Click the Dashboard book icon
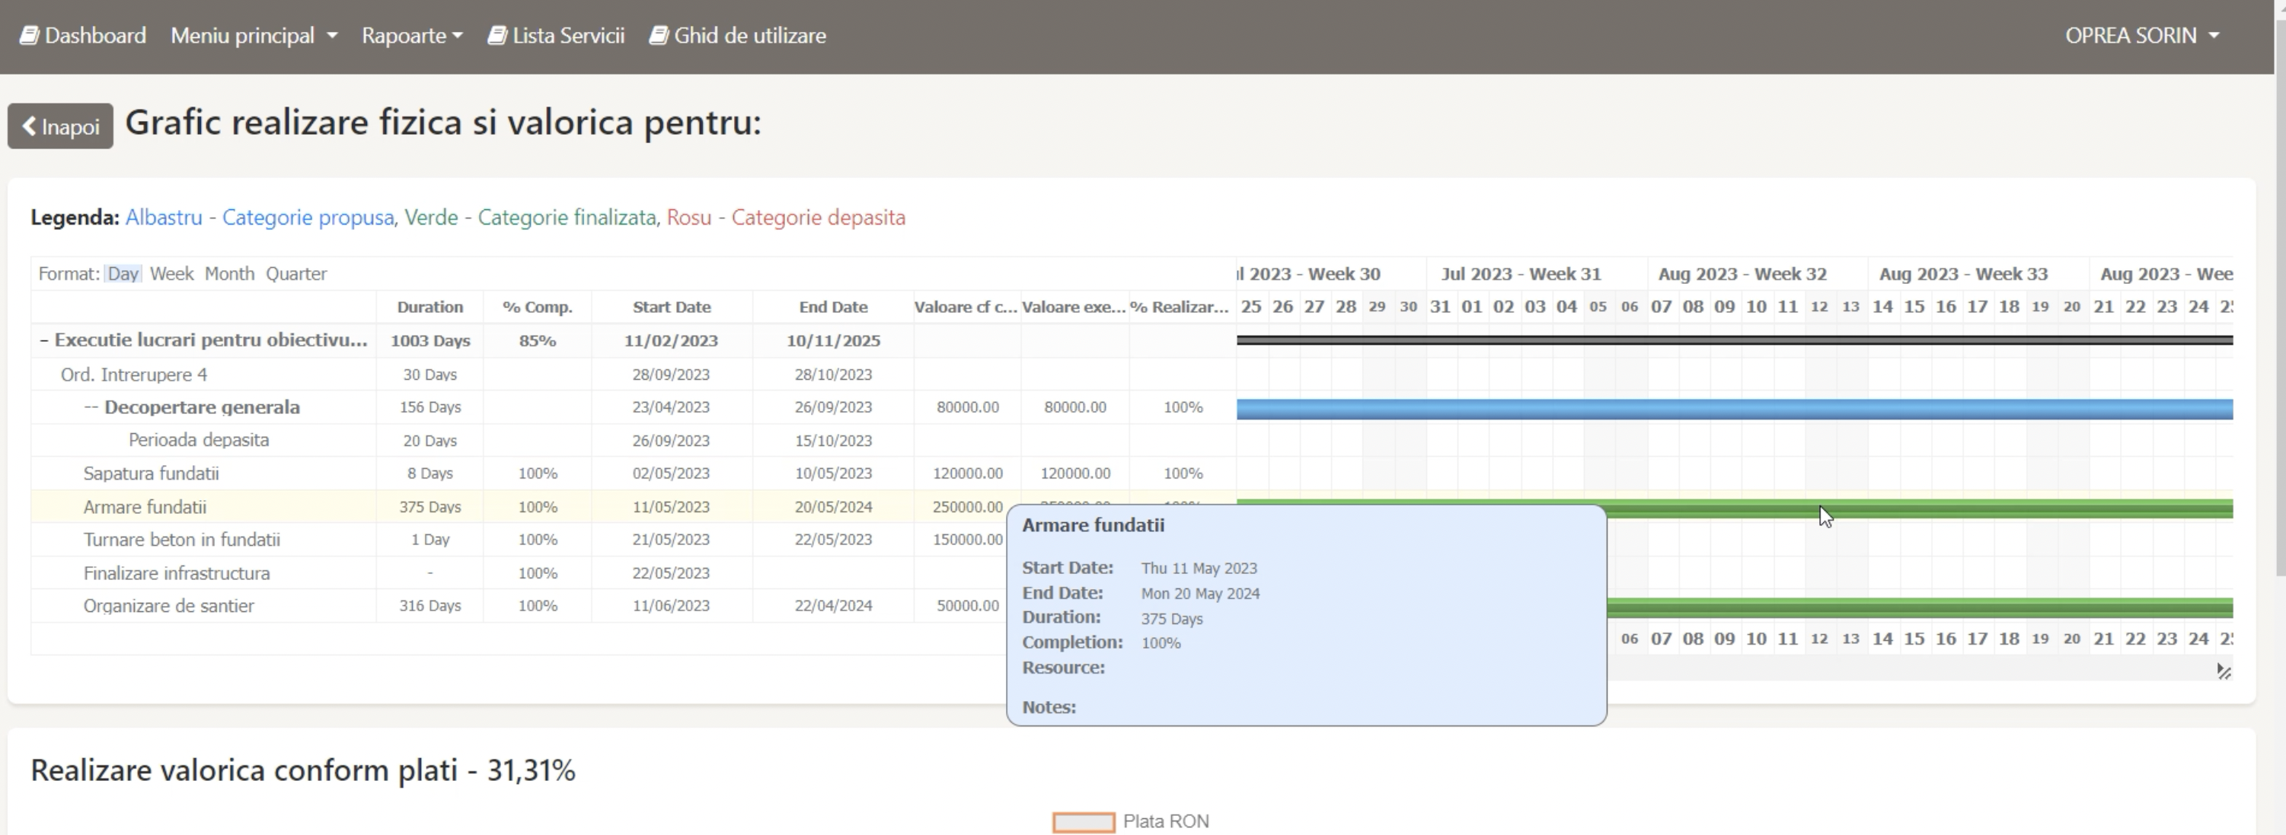The width and height of the screenshot is (2286, 835). tap(29, 36)
